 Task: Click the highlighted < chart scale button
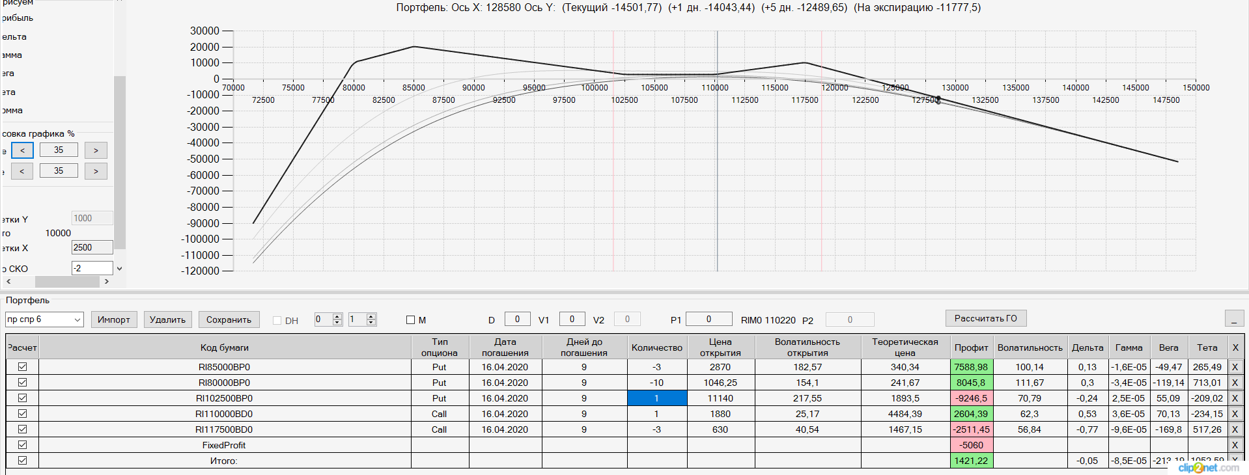tap(22, 150)
